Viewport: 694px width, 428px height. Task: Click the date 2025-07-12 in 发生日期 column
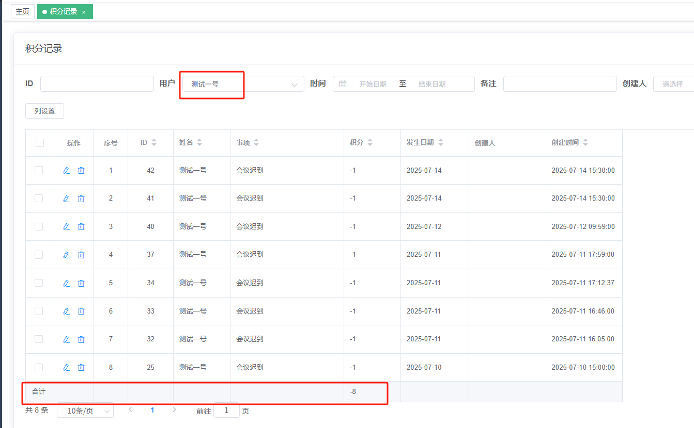424,226
